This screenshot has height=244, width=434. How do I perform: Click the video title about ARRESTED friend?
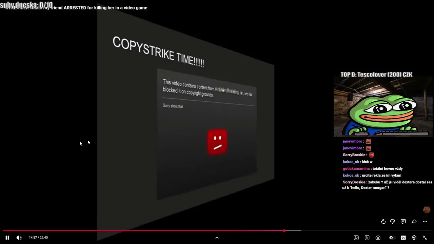(76, 7)
